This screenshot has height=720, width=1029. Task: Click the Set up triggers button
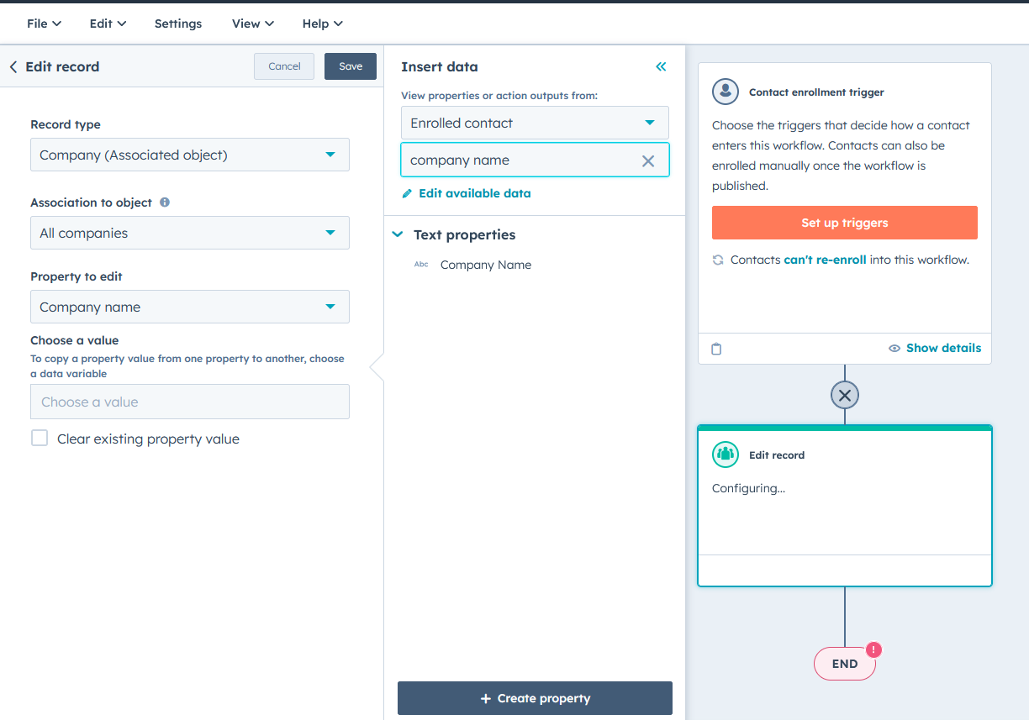tap(844, 223)
